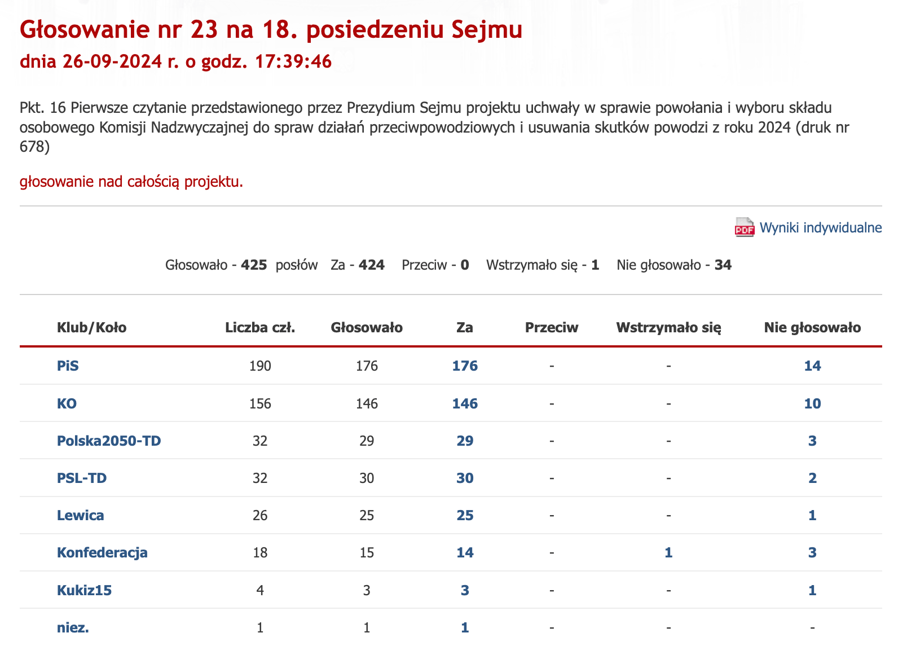Click PiS member count 190
The width and height of the screenshot is (907, 668).
pos(260,366)
